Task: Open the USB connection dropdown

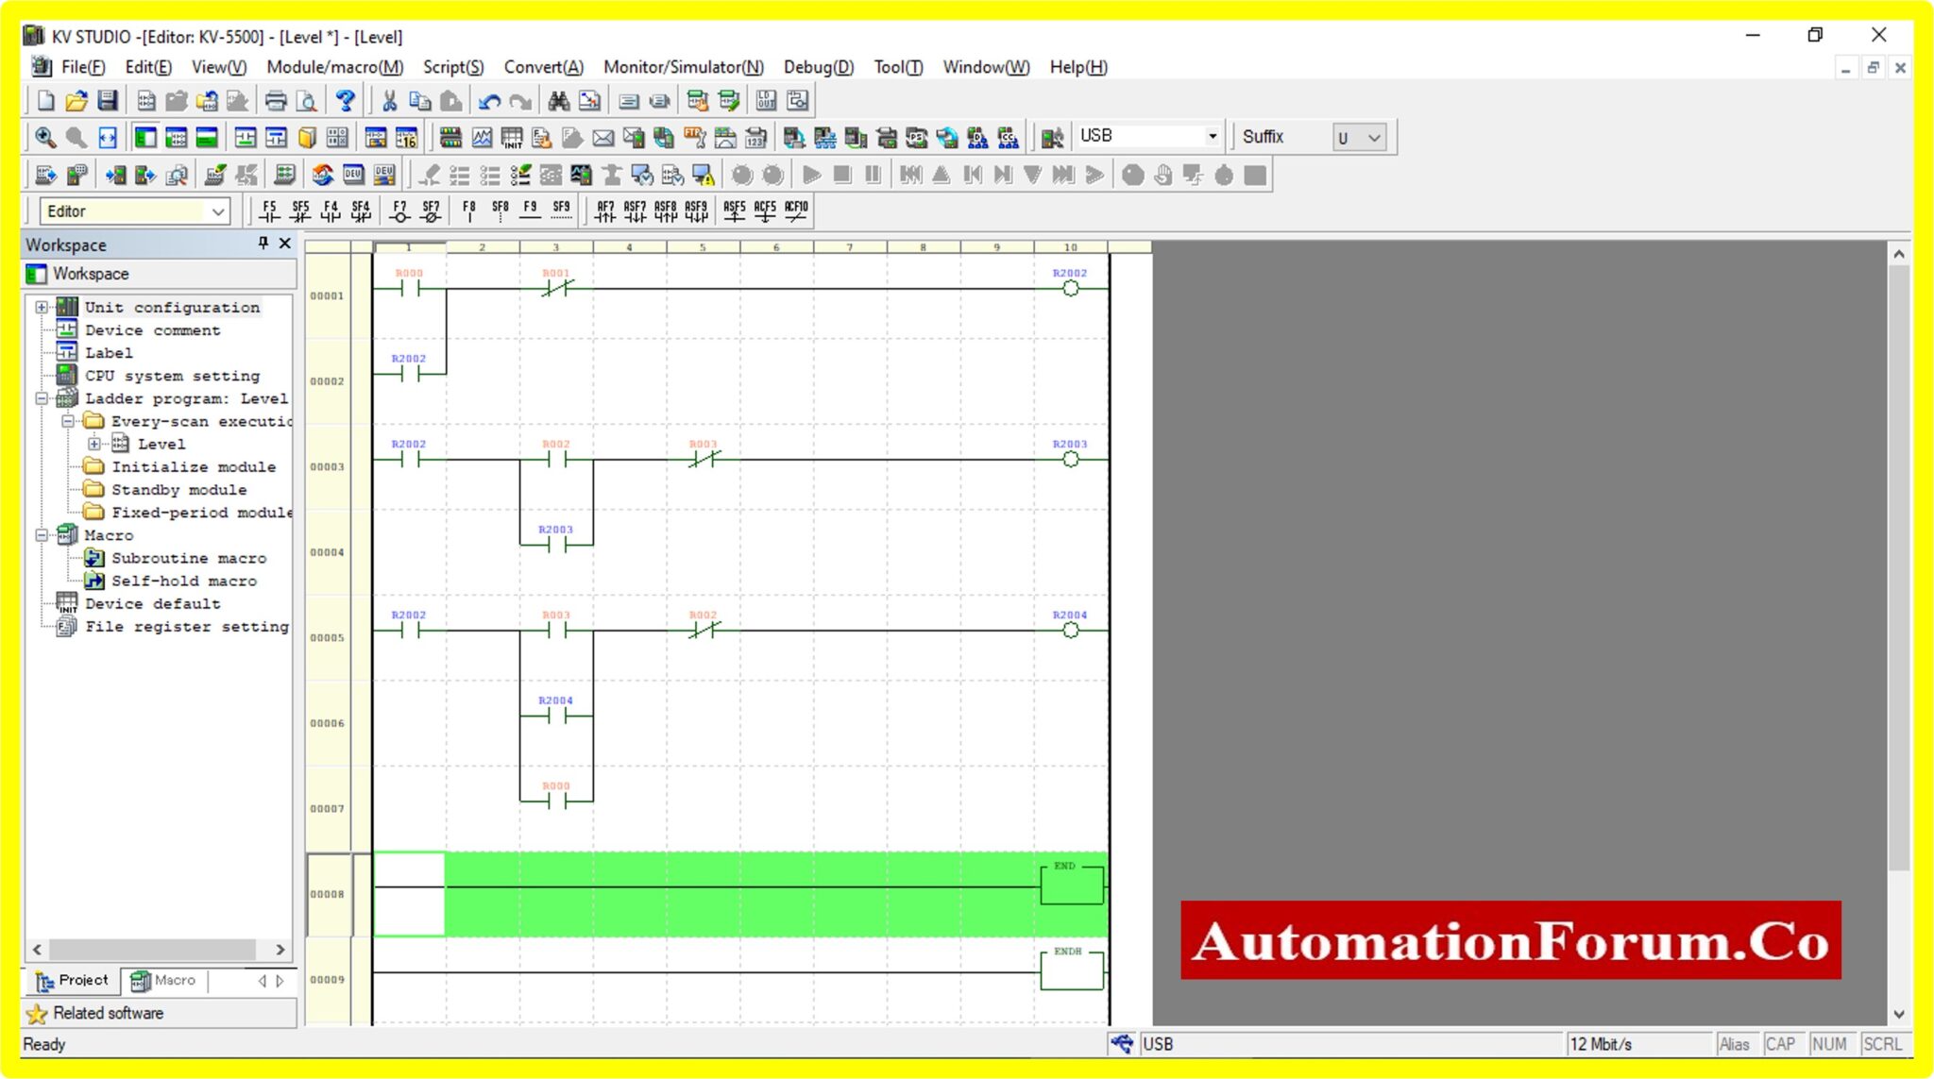Action: coord(1213,135)
